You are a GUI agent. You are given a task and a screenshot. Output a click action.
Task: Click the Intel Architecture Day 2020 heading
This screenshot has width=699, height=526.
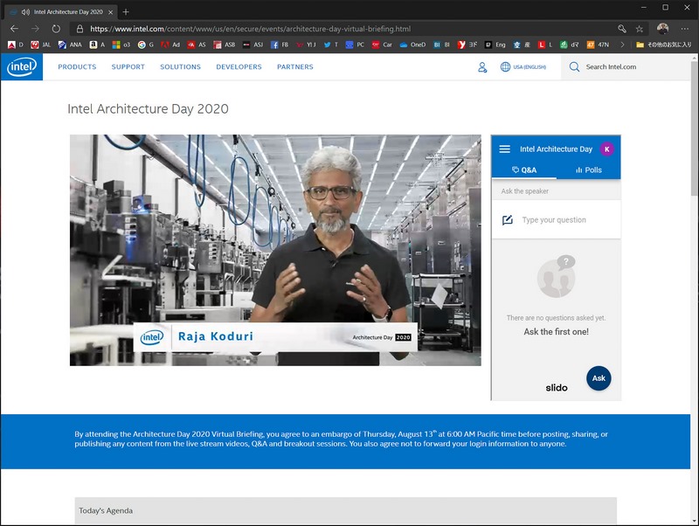coord(148,108)
